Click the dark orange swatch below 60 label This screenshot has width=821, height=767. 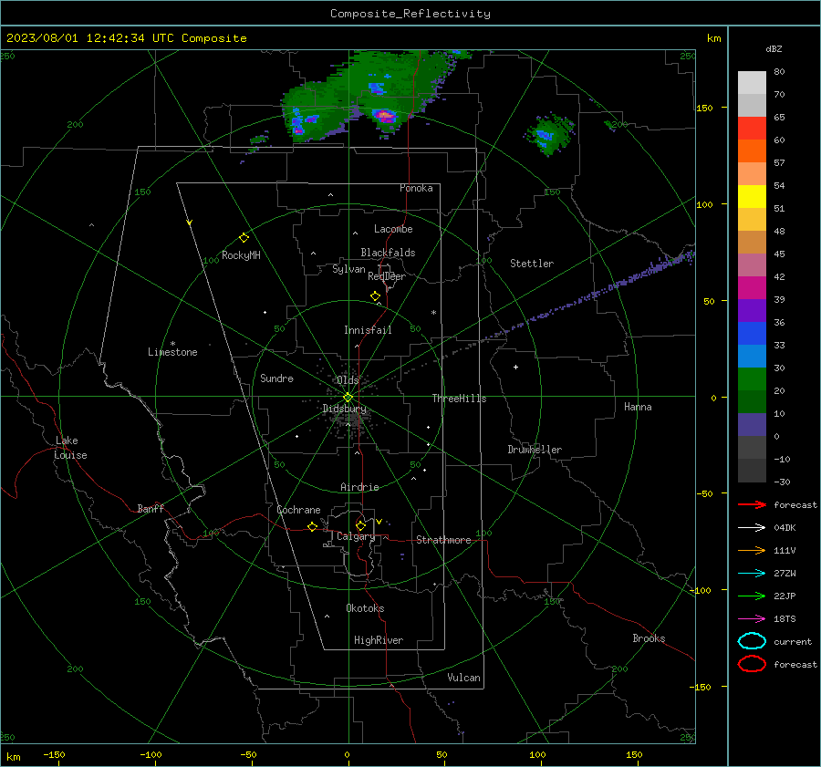coord(752,150)
